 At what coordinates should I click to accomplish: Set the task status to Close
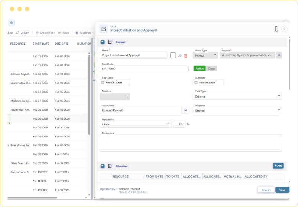[x=211, y=69]
